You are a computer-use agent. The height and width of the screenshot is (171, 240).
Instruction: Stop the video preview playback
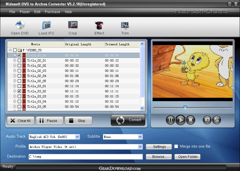pyautogui.click(x=191, y=120)
